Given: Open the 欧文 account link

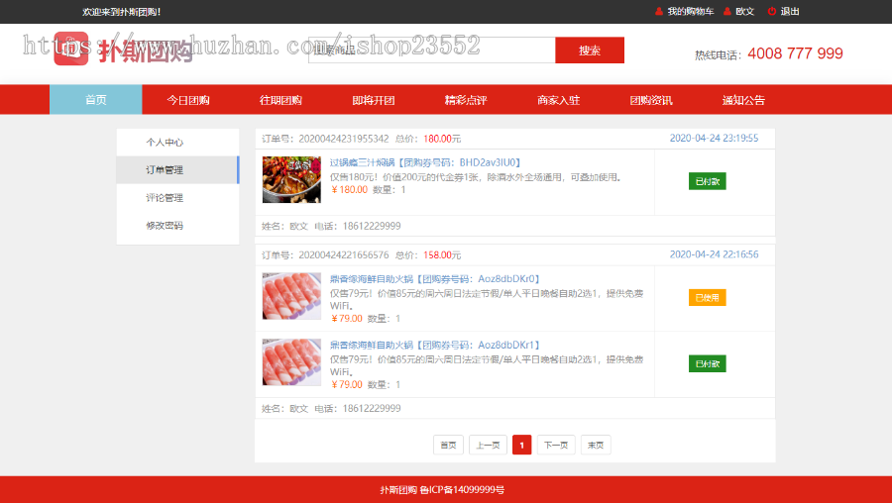Looking at the screenshot, I should (x=744, y=11).
